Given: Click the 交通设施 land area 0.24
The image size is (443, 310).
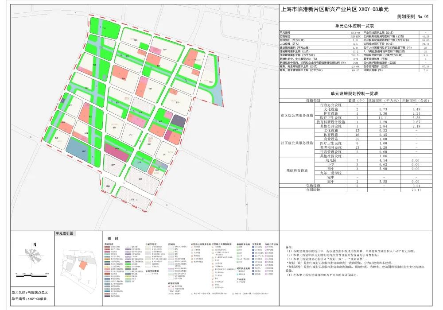Looking at the screenshot, I should (x=416, y=186).
